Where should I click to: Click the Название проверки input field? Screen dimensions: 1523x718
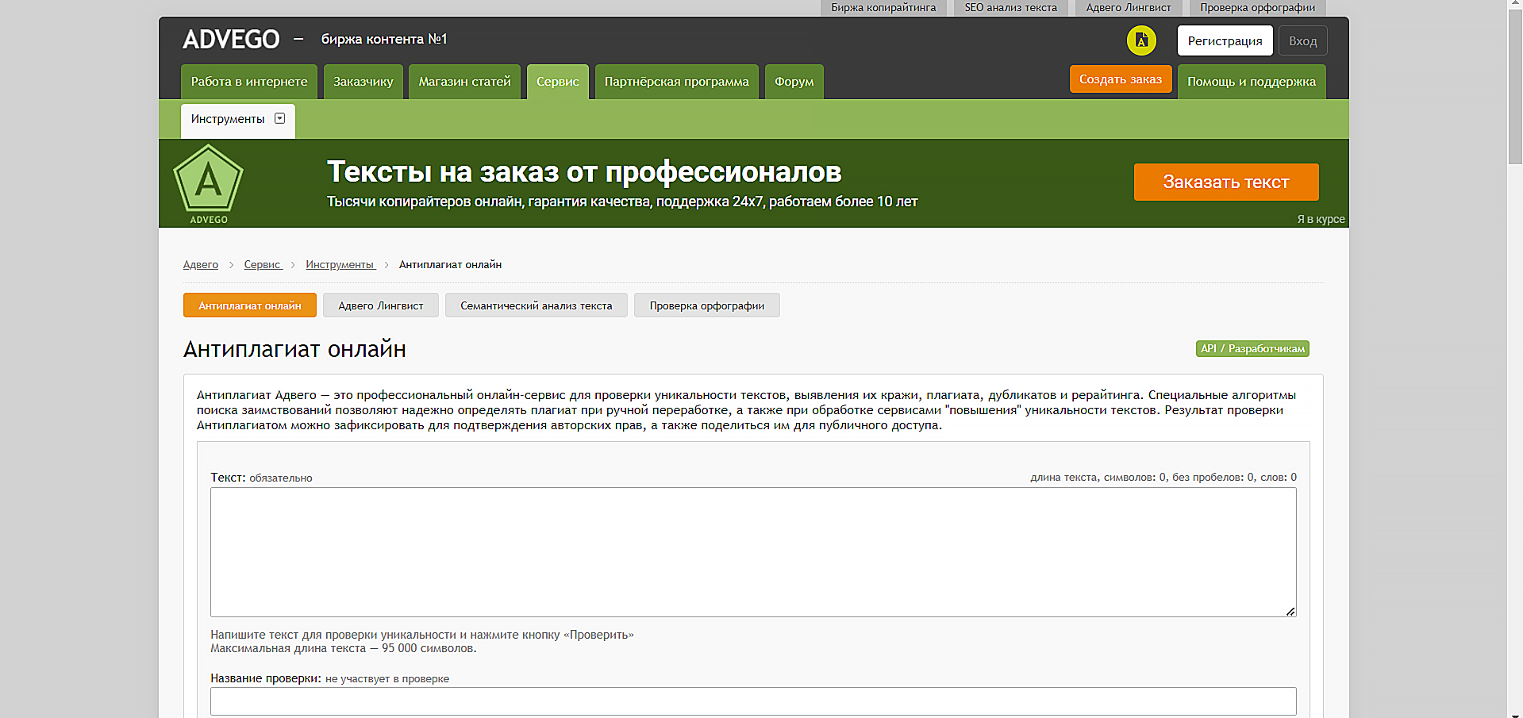coord(753,701)
